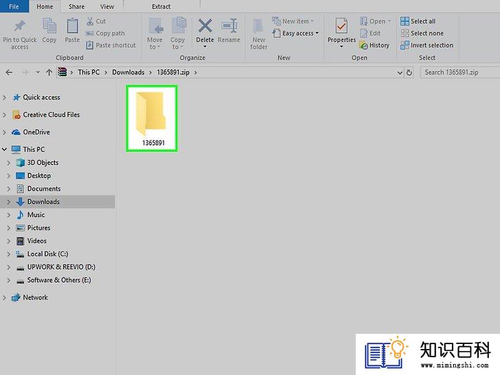Click Invert selection in ribbon
Viewport: 500px width, 375px height.
coord(427,45)
